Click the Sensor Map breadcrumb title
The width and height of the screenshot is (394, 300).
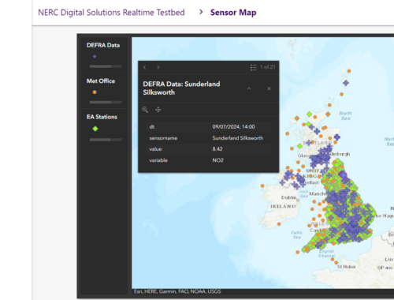(x=233, y=13)
